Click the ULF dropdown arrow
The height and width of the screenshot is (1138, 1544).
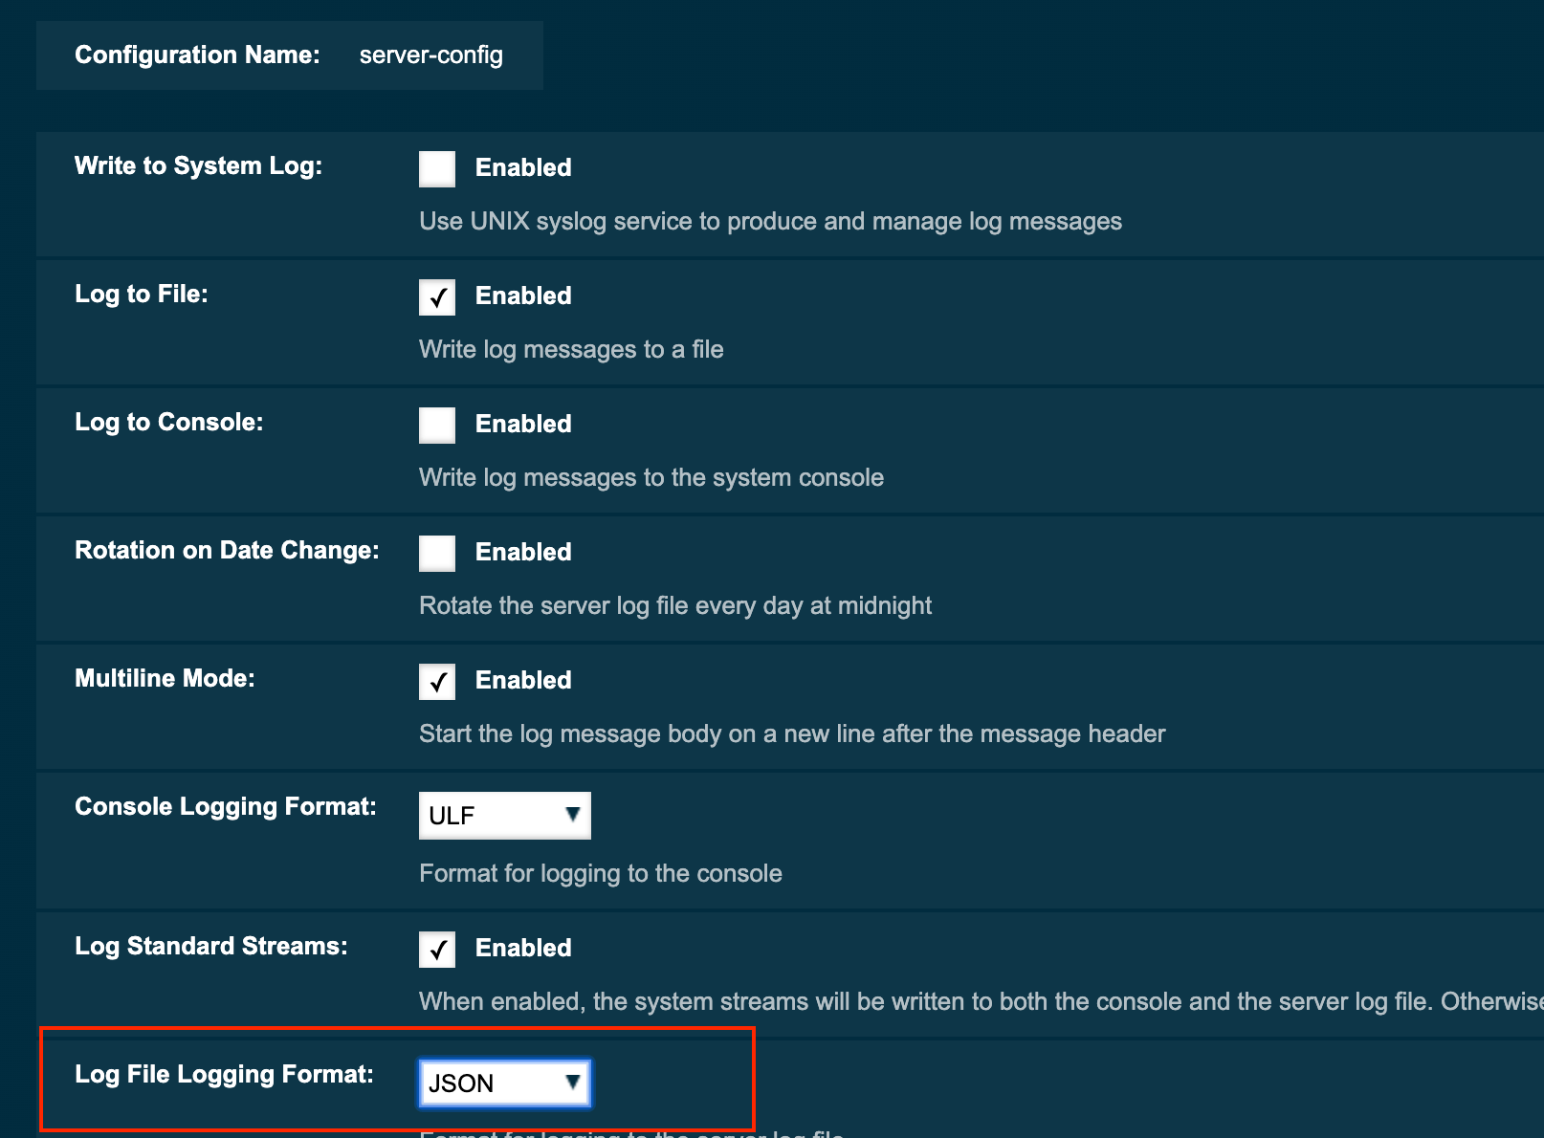point(572,815)
